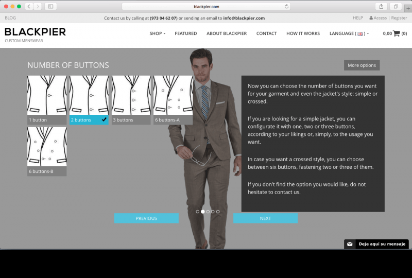412x278 pixels.
Task: Open the shopping cart icon
Action: click(396, 33)
